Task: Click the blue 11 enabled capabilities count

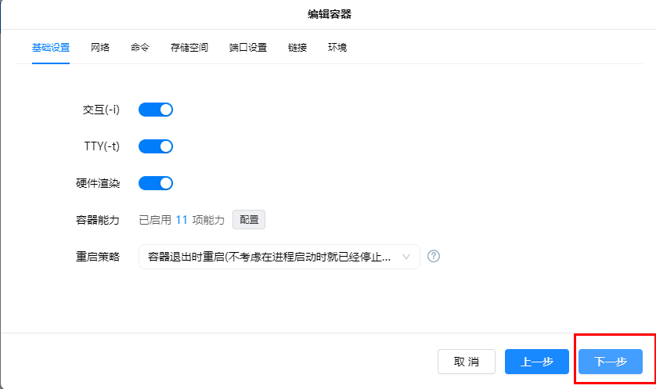Action: 181,220
